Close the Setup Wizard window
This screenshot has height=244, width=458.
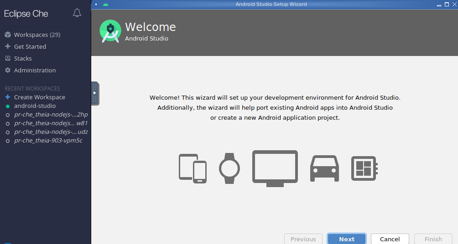454,5
